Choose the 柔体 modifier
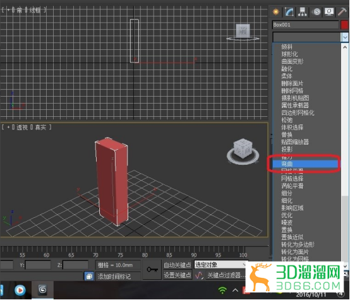 (x=287, y=76)
